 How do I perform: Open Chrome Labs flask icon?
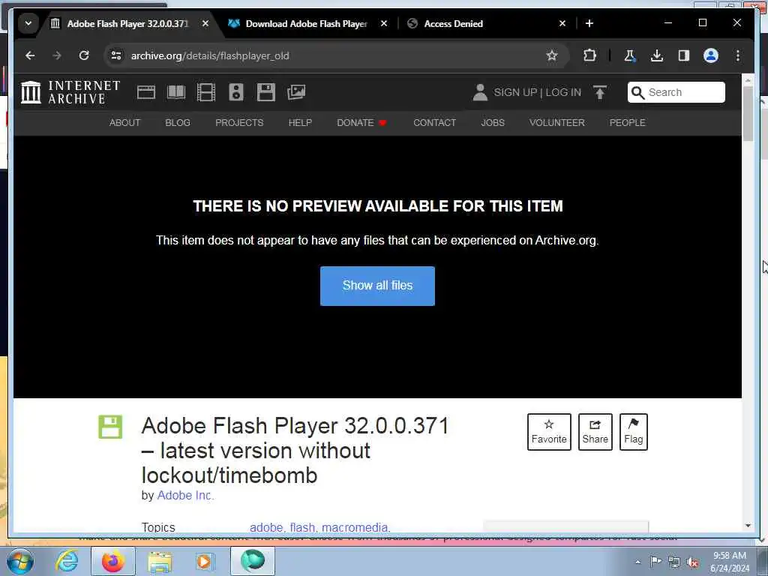[x=630, y=55]
